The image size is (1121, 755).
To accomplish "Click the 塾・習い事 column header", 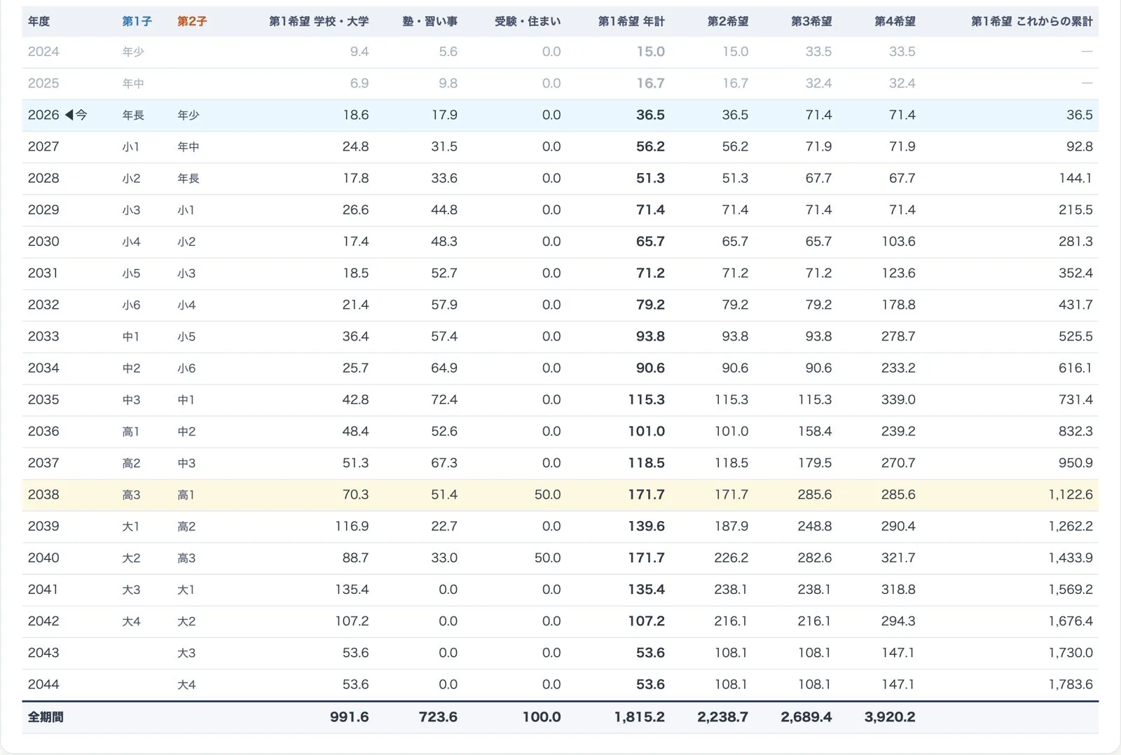I will (x=429, y=22).
